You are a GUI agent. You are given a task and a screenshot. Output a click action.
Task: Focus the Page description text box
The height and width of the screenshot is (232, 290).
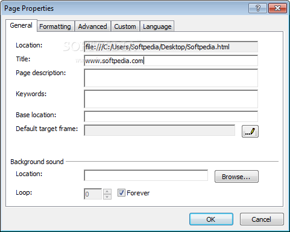pos(171,78)
